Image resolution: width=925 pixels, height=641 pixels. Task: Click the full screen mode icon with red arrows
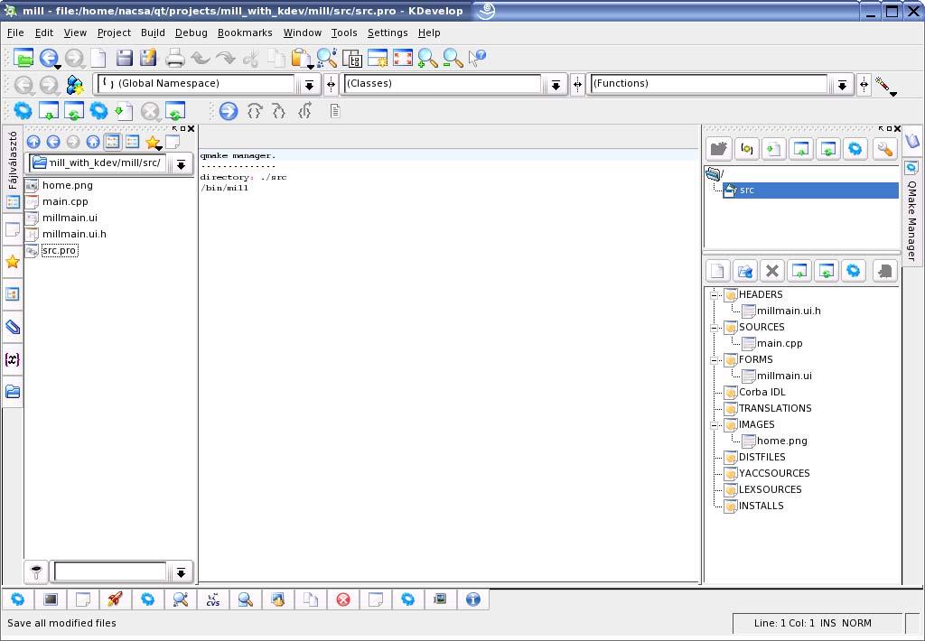[402, 58]
